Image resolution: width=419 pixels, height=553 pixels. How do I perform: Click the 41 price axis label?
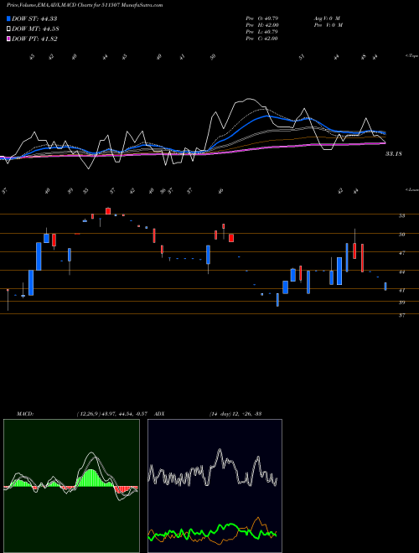[401, 290]
